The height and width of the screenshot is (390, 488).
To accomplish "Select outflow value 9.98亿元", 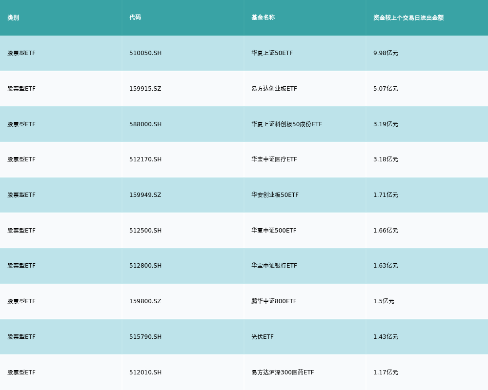I will coord(386,53).
